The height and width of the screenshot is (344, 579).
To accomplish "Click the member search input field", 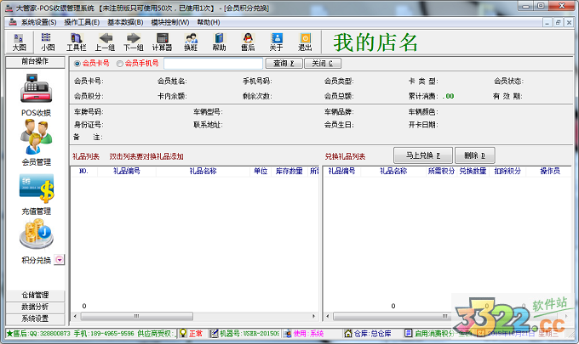I will pos(213,63).
